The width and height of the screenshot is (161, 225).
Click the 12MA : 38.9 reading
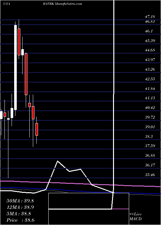pyautogui.click(x=20, y=207)
